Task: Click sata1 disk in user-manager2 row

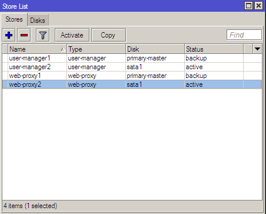Action: (134, 67)
